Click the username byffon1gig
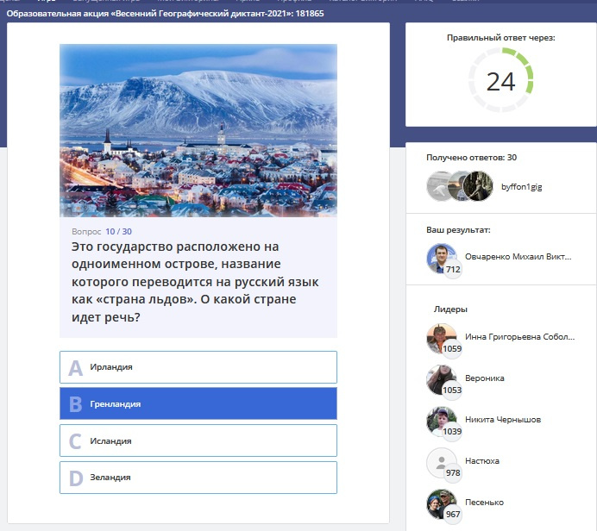Image resolution: width=597 pixels, height=531 pixels. [x=521, y=186]
